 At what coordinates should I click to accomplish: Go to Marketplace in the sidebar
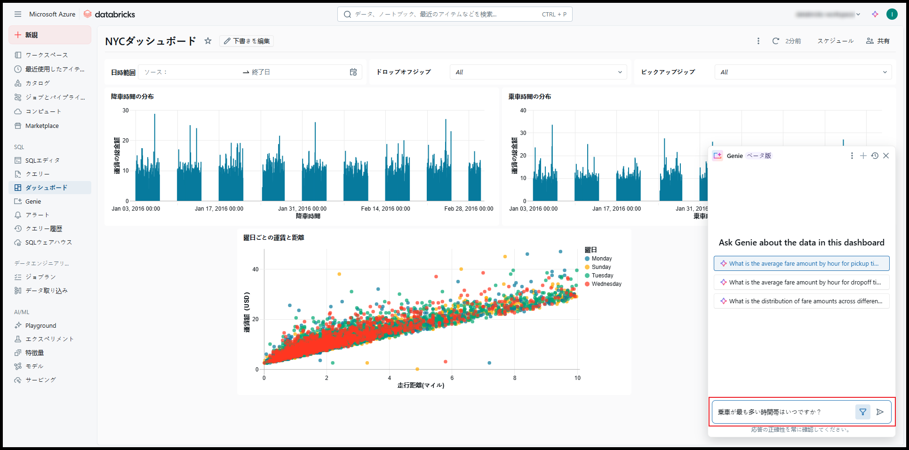(x=42, y=126)
